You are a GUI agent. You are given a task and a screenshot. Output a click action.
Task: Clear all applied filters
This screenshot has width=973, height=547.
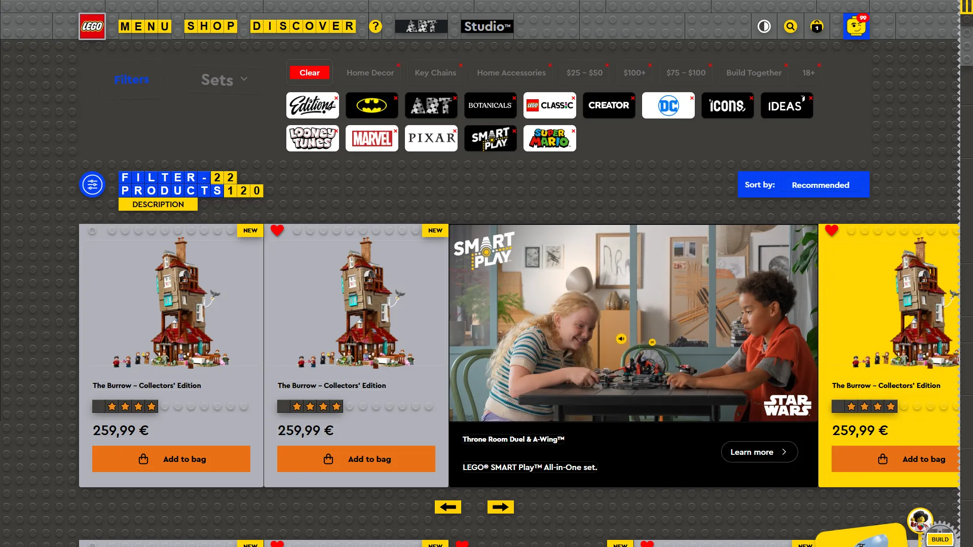[x=310, y=73]
